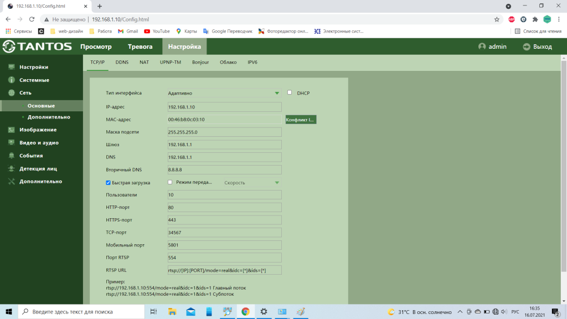Click the Сеть globe icon in sidebar
The width and height of the screenshot is (567, 319).
(11, 93)
